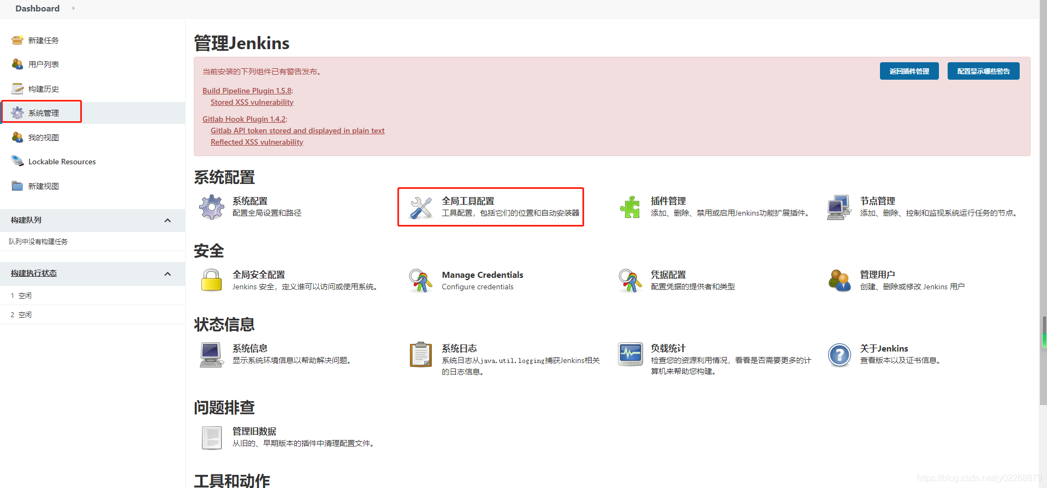Click the 插件管理 green puzzle piece icon

click(630, 207)
